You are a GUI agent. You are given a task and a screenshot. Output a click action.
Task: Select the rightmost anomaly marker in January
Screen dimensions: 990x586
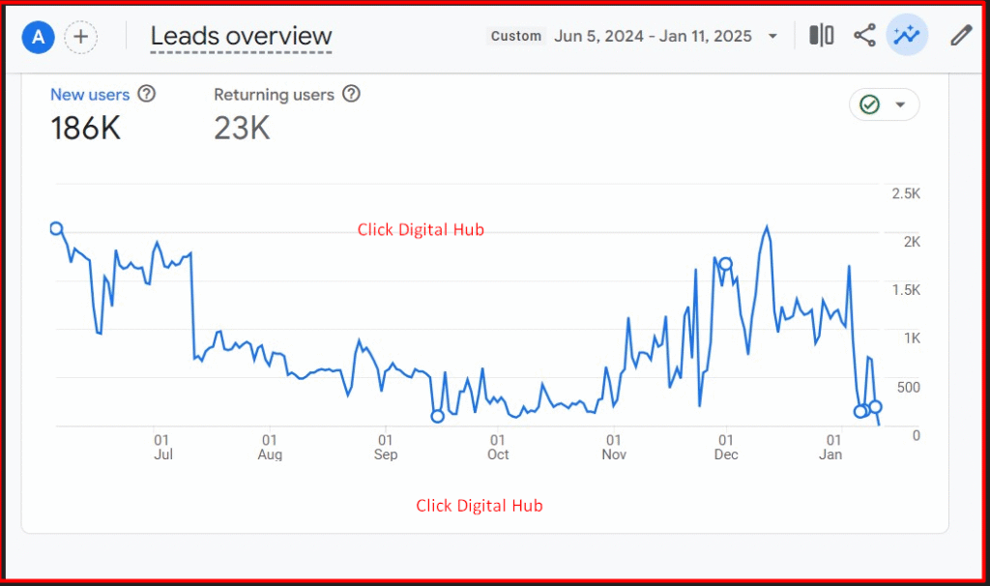(x=875, y=407)
